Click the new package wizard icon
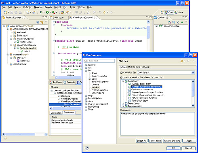The image size is (198, 153). (x=34, y=13)
